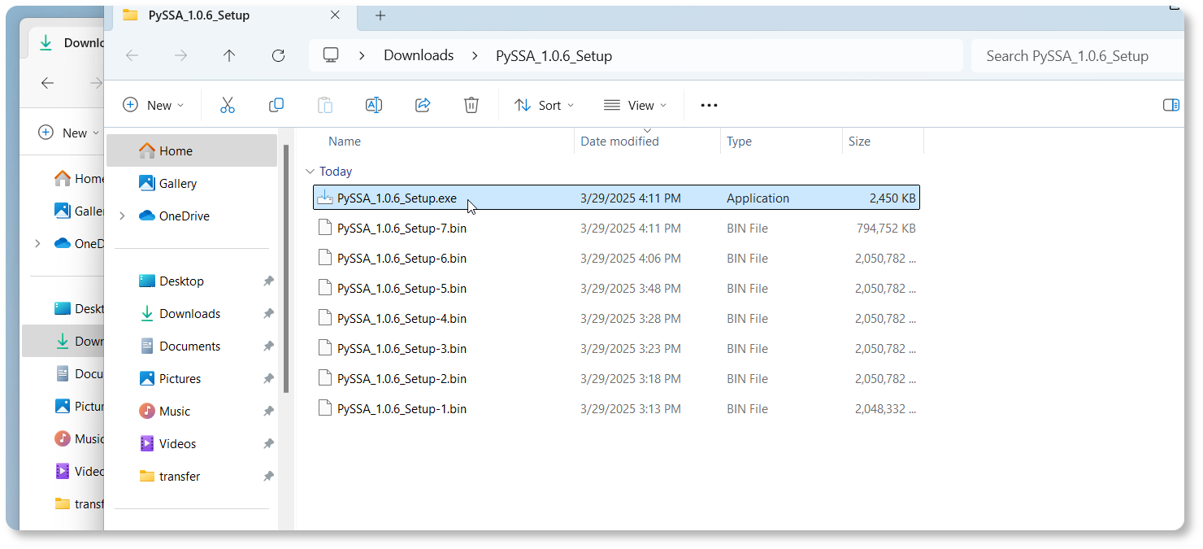Unpin Documents using its pin icon
1203x549 pixels.
[x=268, y=346]
